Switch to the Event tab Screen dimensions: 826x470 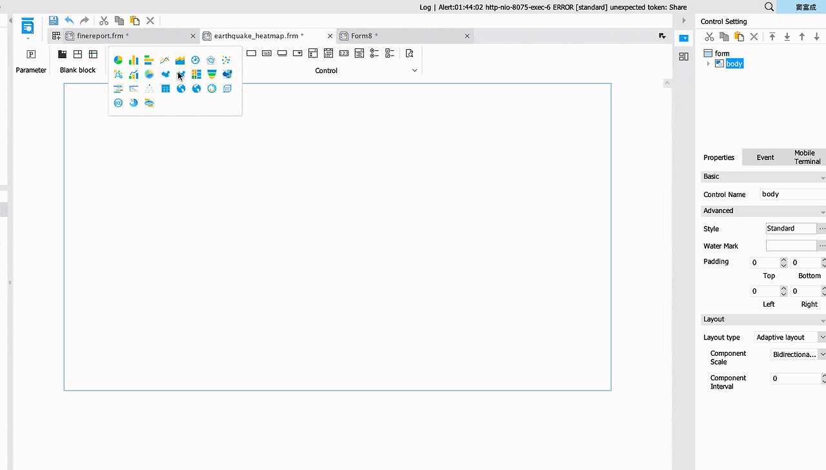tap(765, 157)
